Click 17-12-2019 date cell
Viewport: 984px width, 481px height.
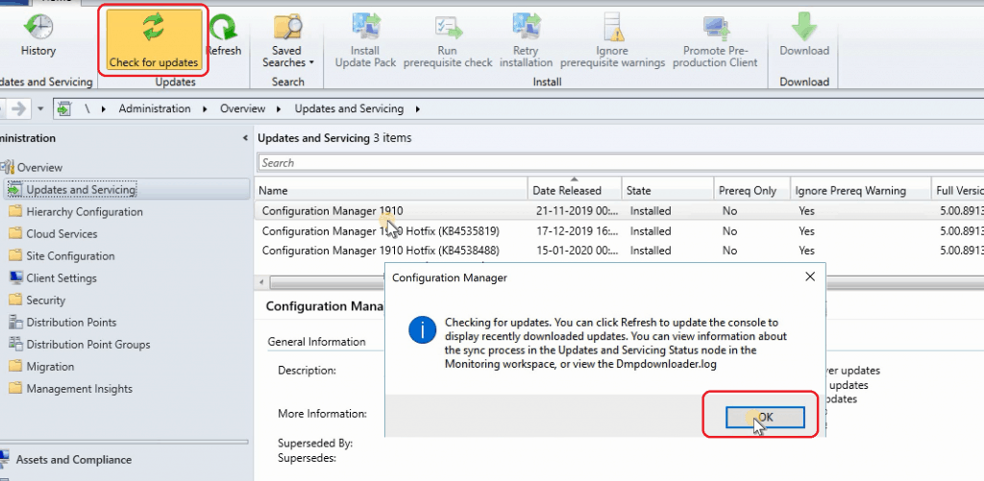tap(577, 231)
